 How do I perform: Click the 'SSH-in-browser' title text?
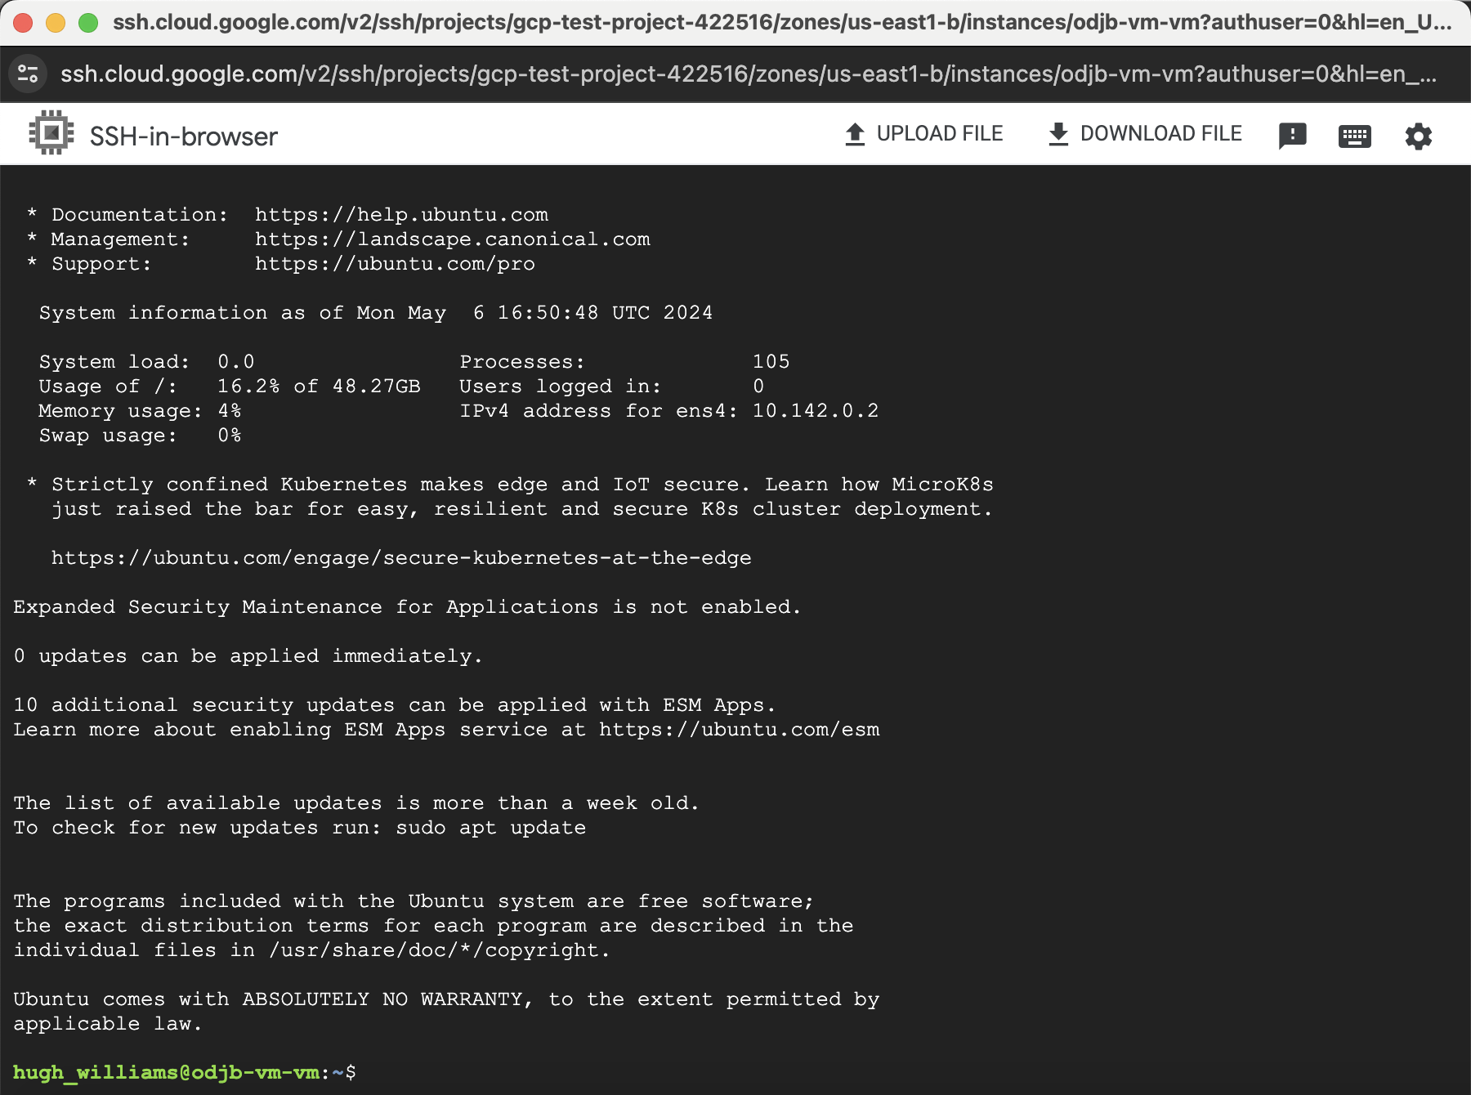[x=184, y=136]
